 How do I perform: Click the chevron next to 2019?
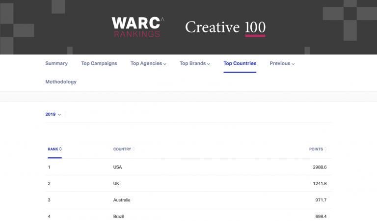59,115
